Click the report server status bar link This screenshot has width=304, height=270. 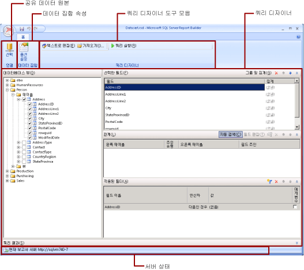point(39,250)
